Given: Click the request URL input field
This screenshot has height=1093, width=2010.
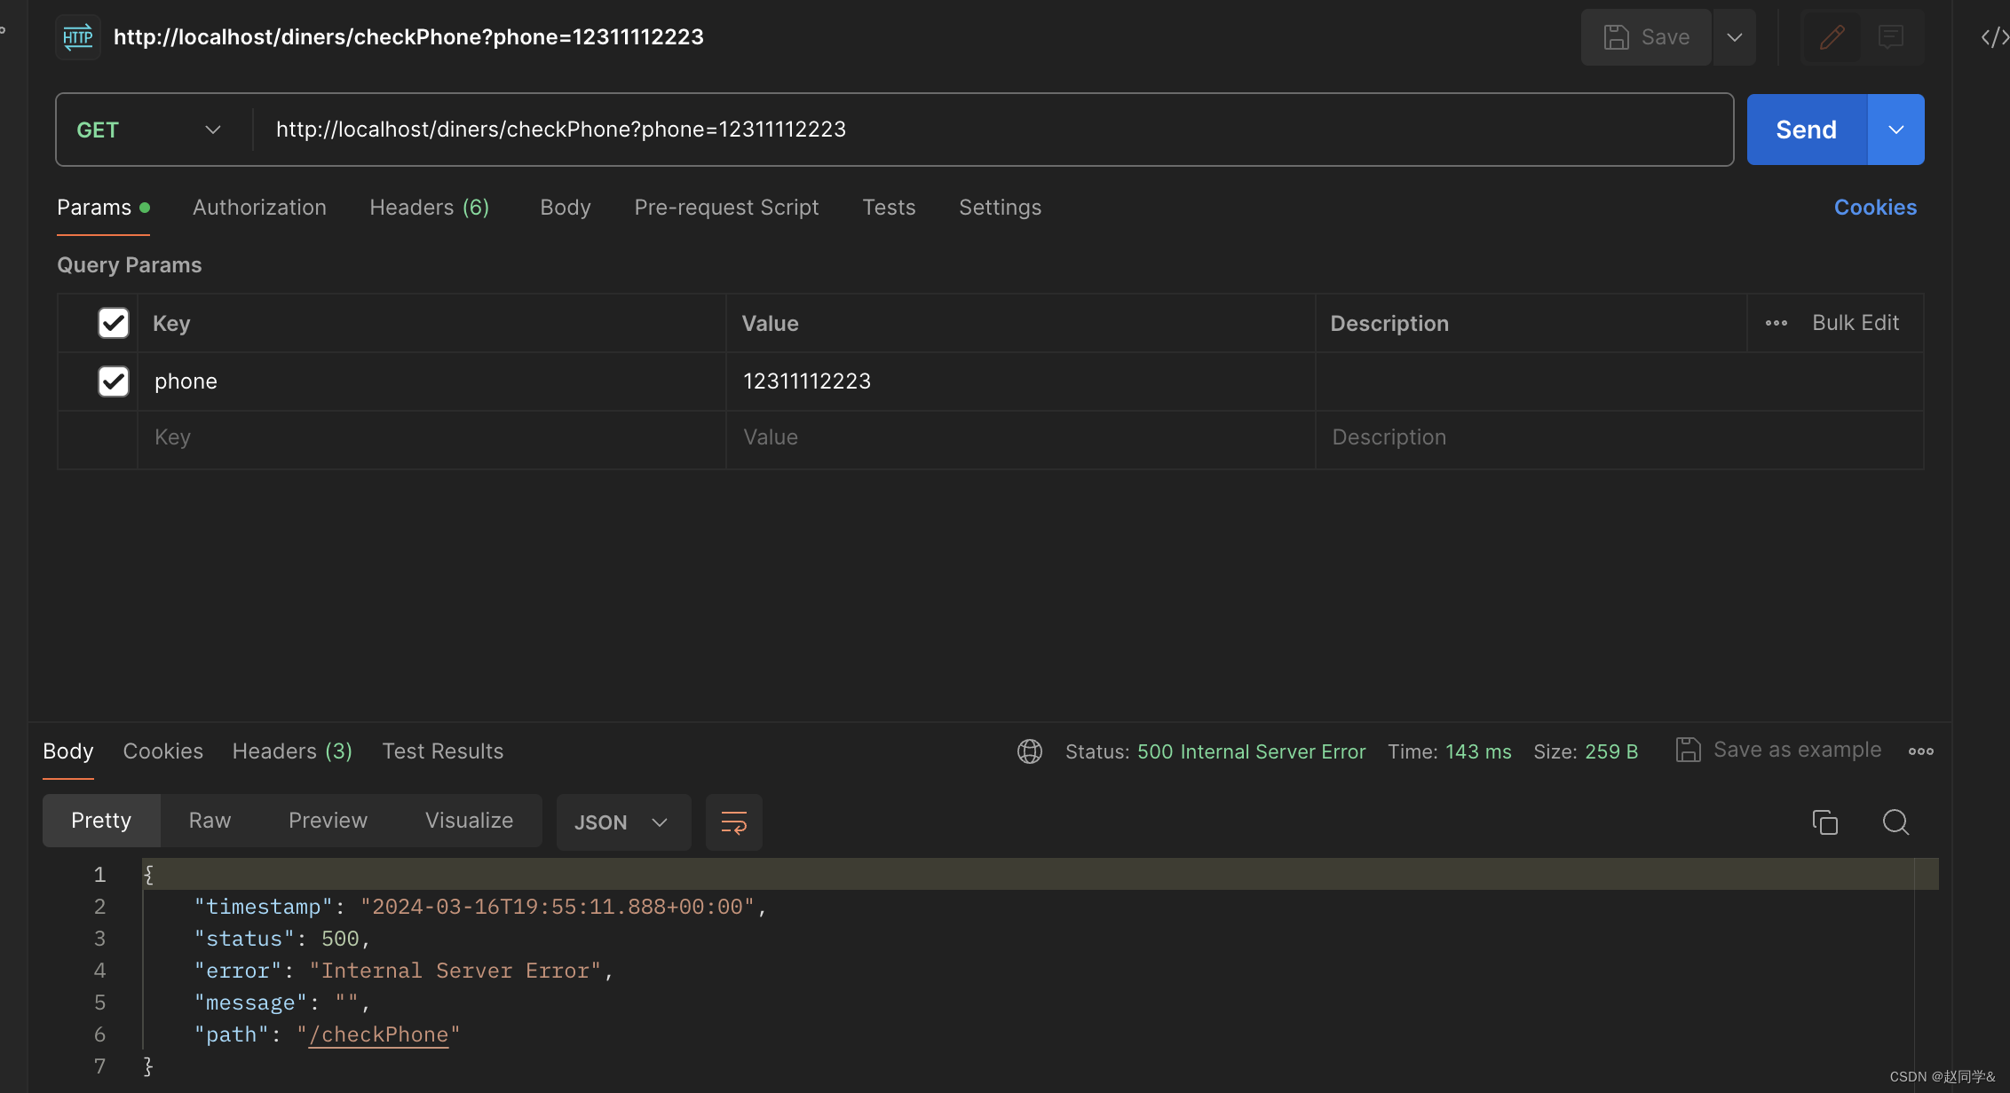Looking at the screenshot, I should tap(977, 130).
